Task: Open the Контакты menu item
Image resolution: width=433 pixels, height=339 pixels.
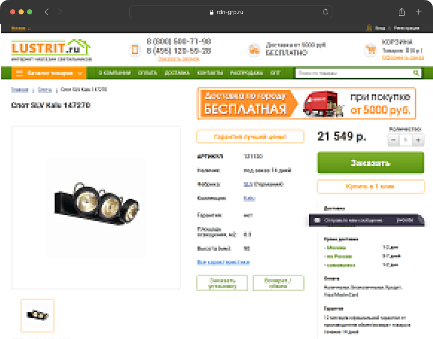Action: (210, 73)
